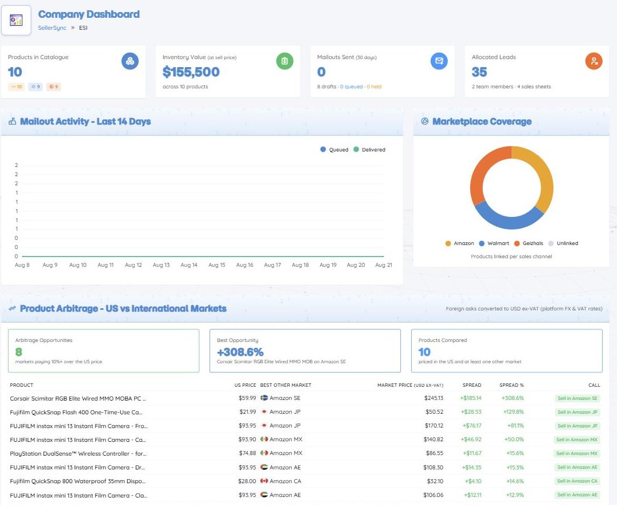The image size is (617, 505).
Task: Click the red 9 catalogue badge
Action: click(53, 87)
